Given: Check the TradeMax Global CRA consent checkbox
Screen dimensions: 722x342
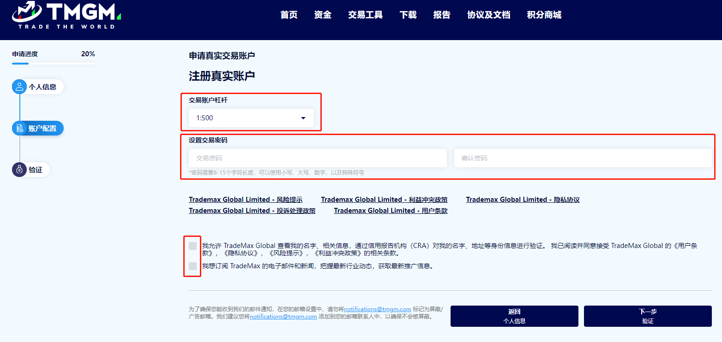Looking at the screenshot, I should pos(193,246).
